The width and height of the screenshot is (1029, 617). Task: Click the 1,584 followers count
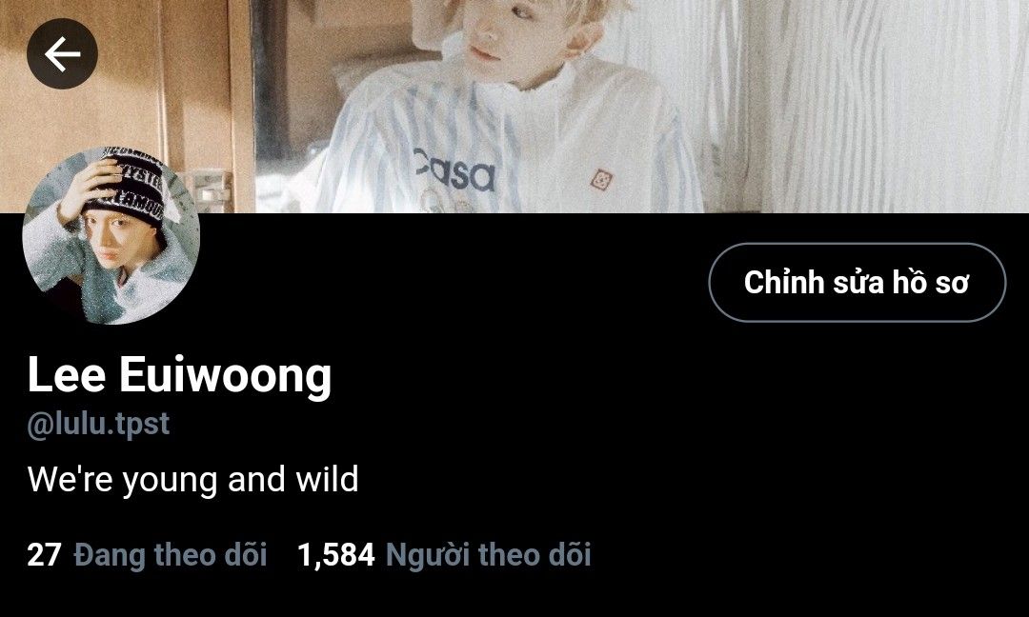[x=336, y=555]
